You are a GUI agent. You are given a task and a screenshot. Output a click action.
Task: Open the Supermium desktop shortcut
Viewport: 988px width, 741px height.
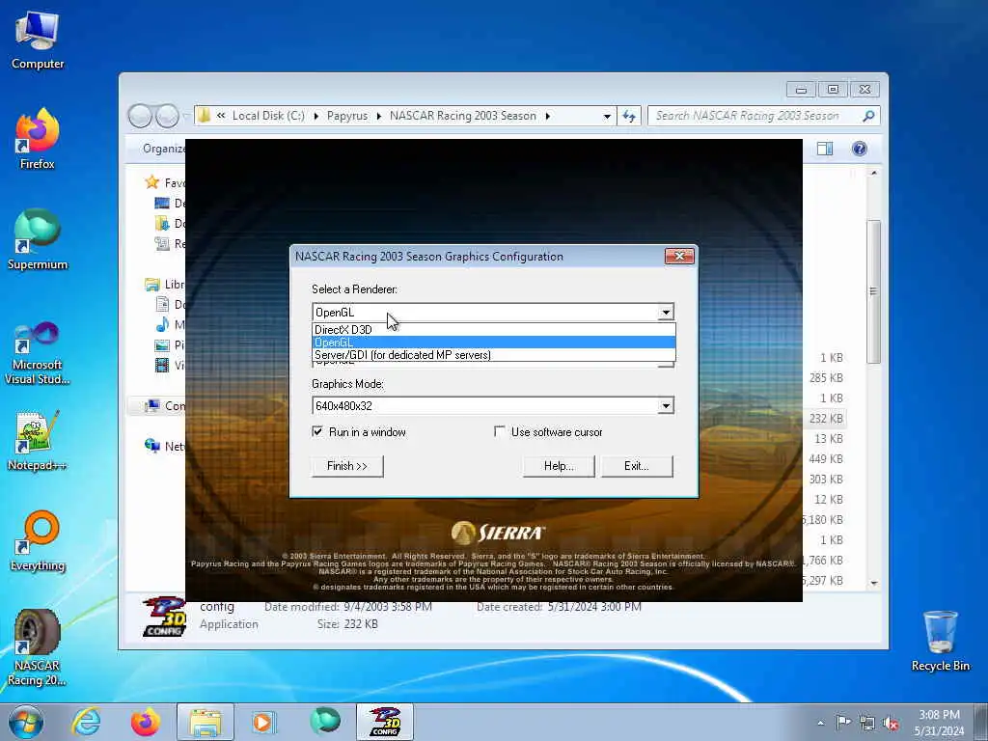click(38, 239)
